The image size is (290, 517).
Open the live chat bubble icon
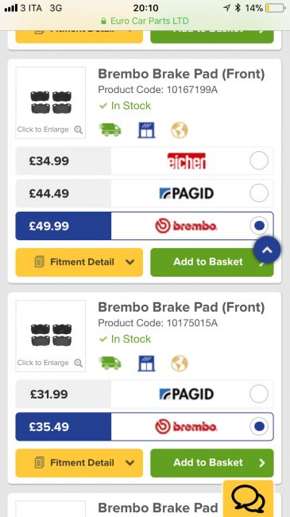248,499
